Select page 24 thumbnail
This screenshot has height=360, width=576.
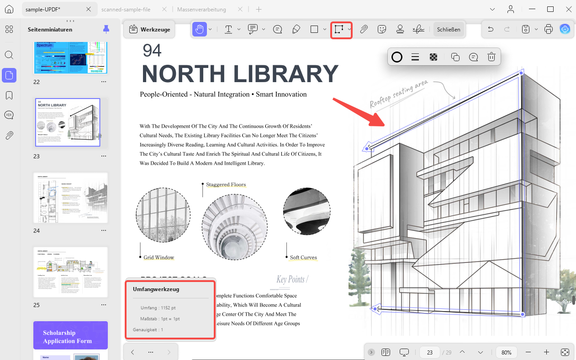point(71,198)
